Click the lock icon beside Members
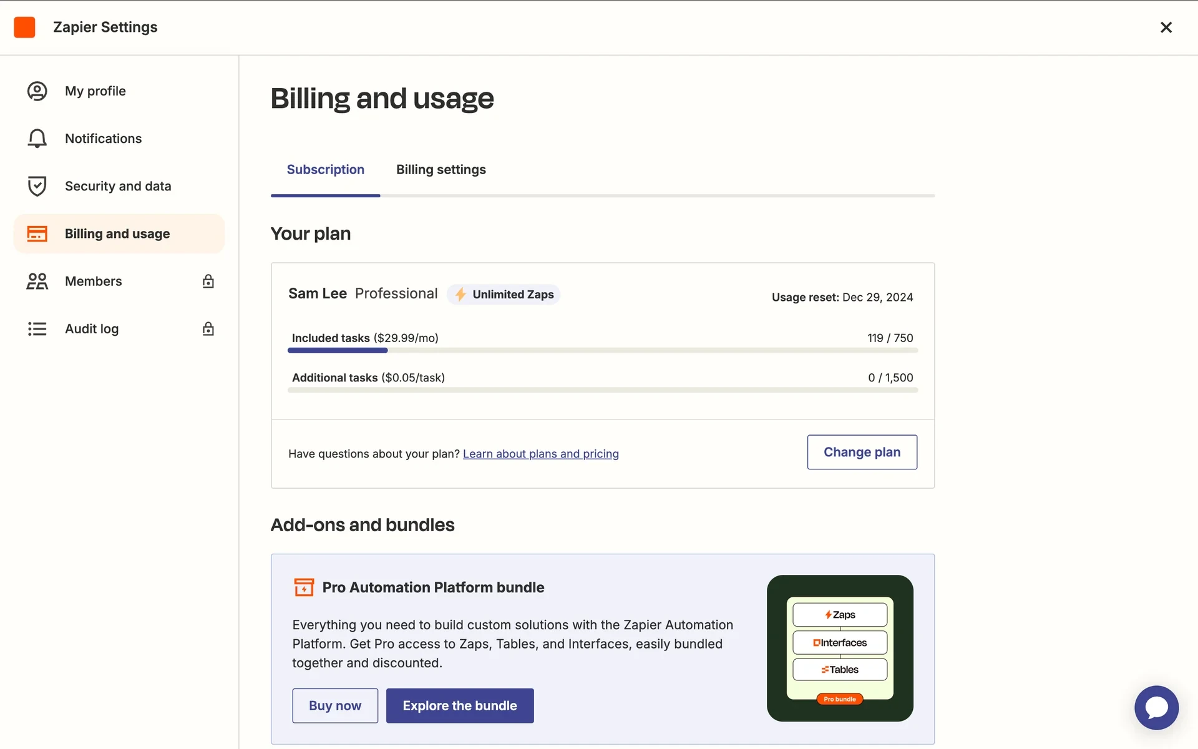The image size is (1198, 749). pos(208,281)
